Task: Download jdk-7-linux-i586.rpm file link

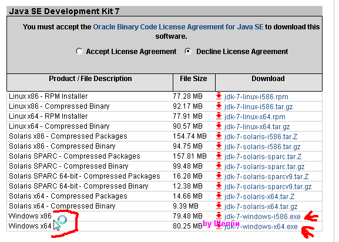Action: pyautogui.click(x=256, y=97)
